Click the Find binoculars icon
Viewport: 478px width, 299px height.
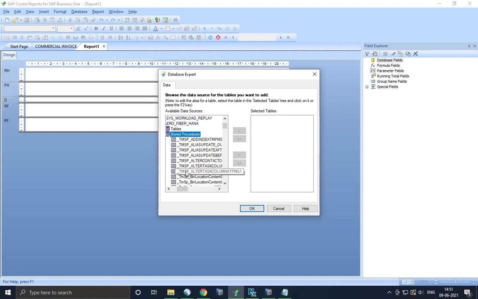coord(175,20)
